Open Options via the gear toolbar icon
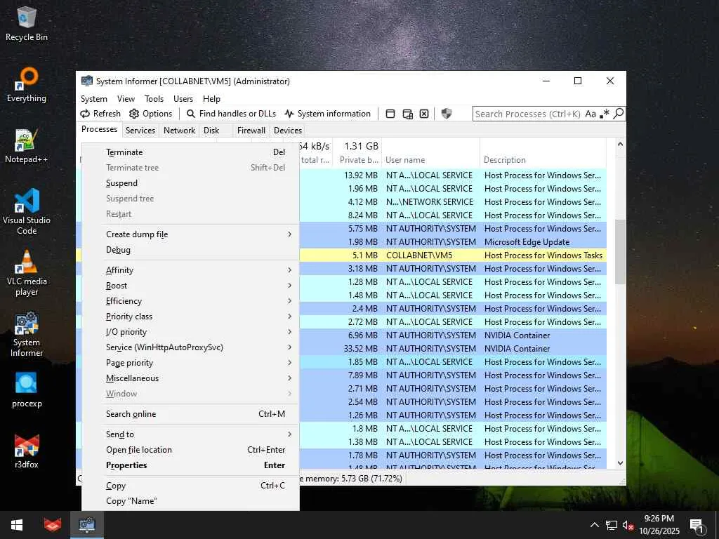 coord(151,114)
